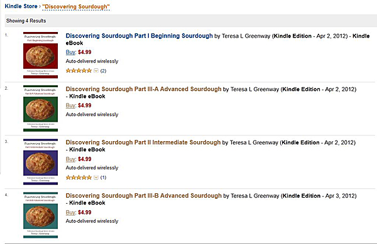Open Part II Intermediate Sourdough blue cover
This screenshot has width=377, height=244.
pyautogui.click(x=40, y=162)
